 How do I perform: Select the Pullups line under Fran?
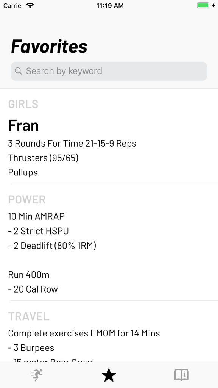click(23, 172)
